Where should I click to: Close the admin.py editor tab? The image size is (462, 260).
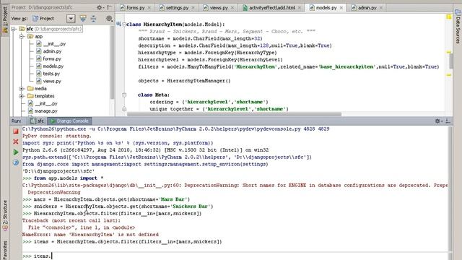pos(381,8)
